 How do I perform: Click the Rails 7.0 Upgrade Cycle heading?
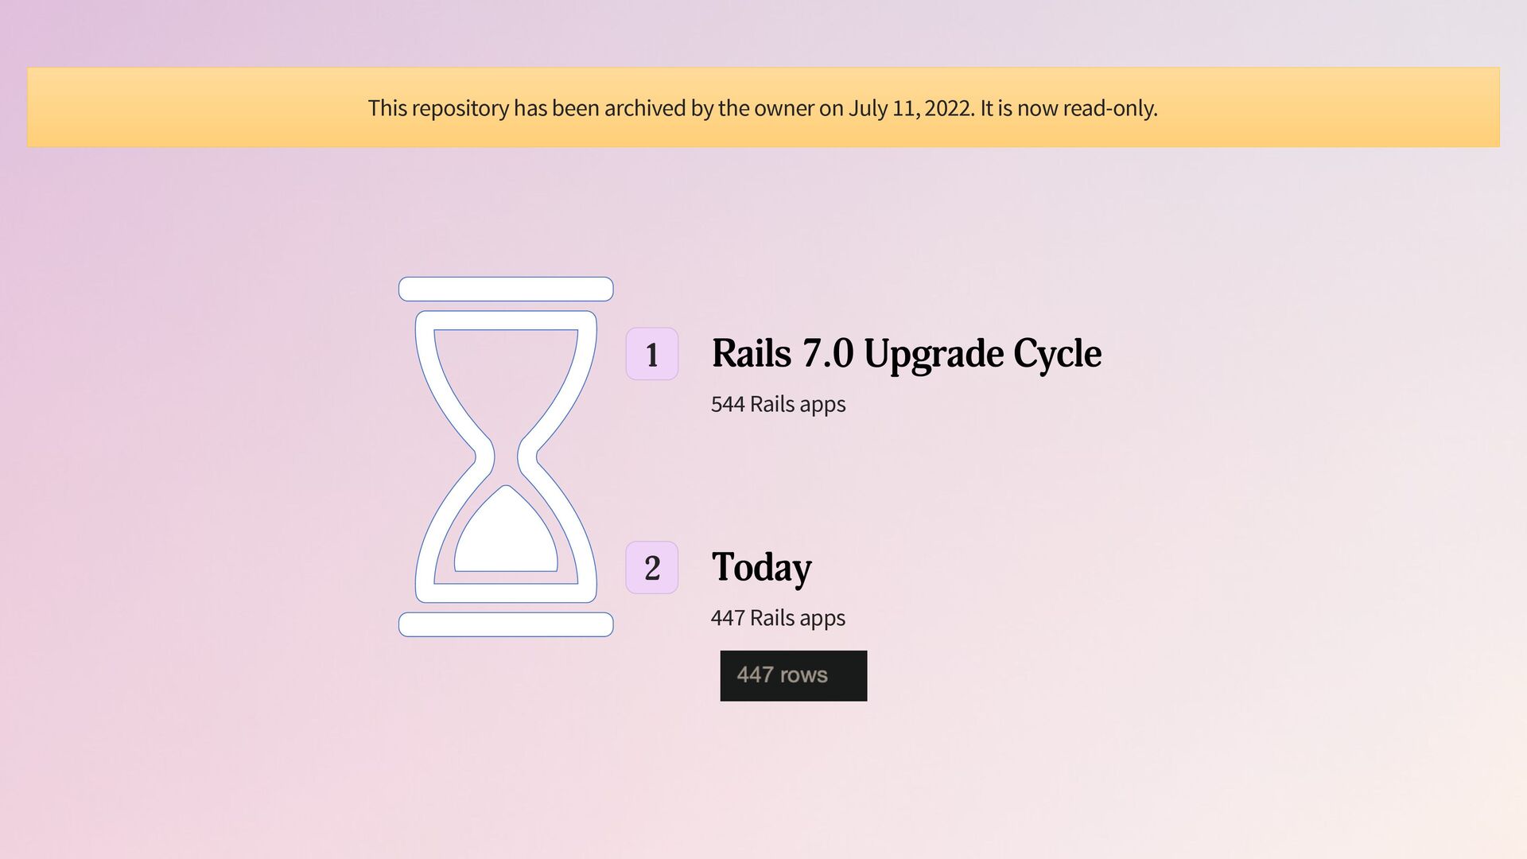907,354
